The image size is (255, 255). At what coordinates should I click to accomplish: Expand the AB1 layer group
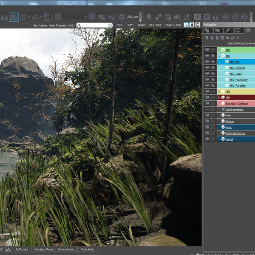tap(219, 50)
